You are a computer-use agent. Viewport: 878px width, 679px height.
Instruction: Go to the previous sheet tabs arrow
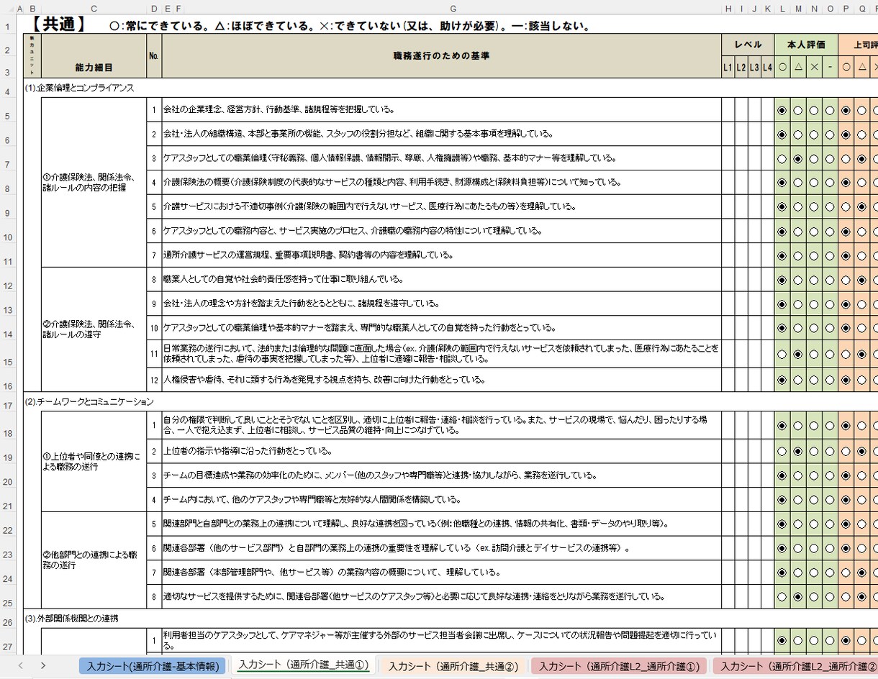(20, 665)
